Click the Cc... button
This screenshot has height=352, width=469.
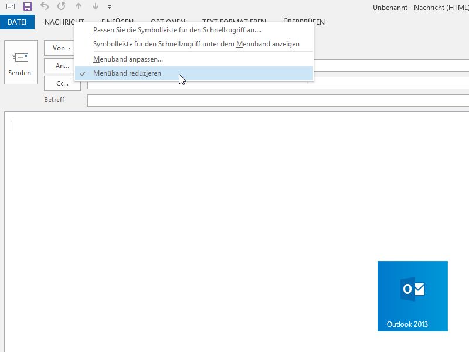point(62,83)
